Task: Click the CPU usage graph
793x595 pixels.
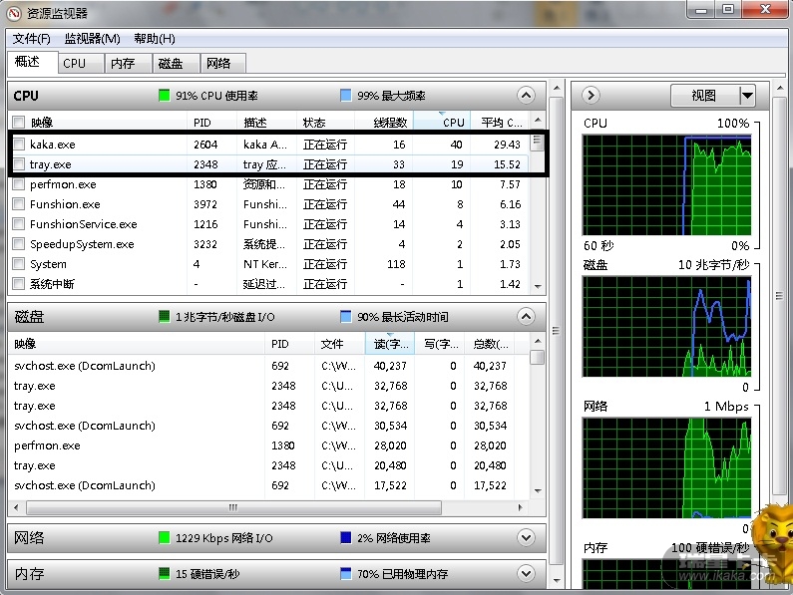Action: 666,184
